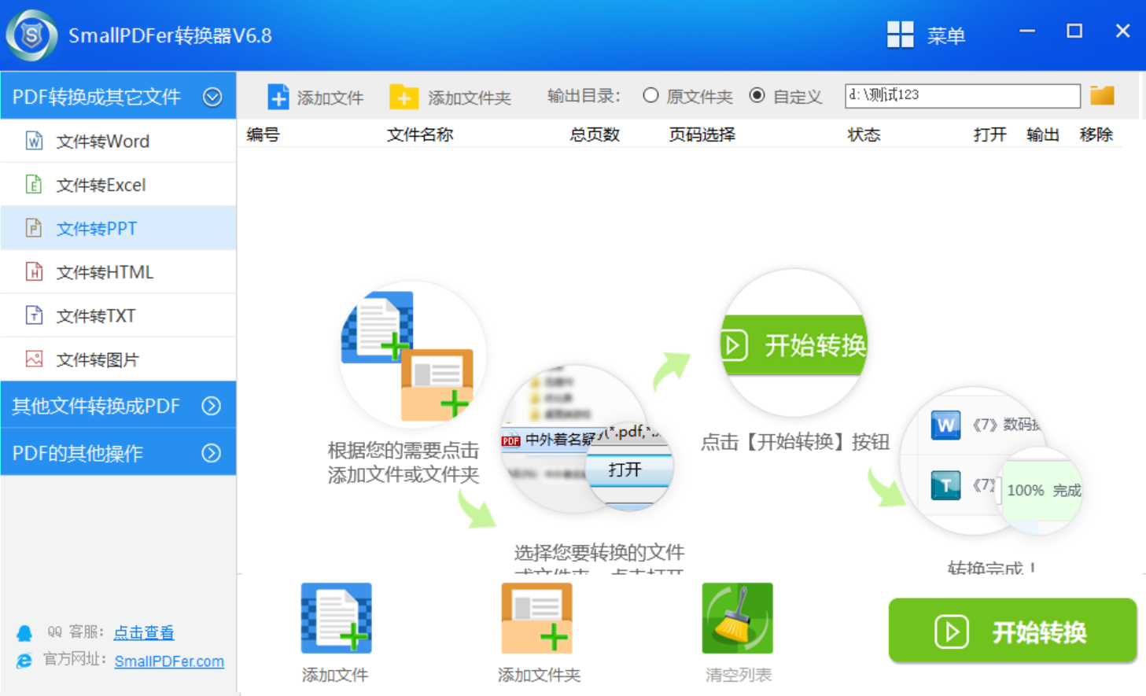
Task: Click the 菜单 text label
Action: 945,35
